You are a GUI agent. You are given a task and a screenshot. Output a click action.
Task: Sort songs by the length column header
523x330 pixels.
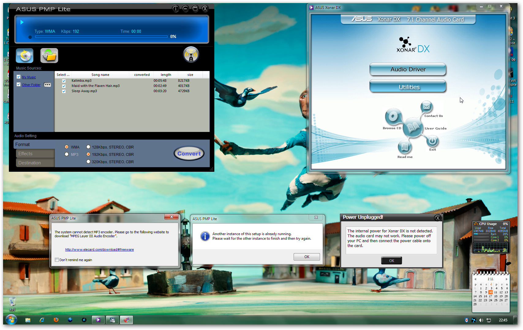click(x=166, y=75)
